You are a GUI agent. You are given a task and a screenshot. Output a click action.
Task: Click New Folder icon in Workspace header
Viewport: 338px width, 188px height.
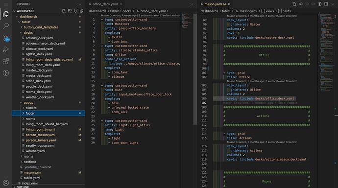tap(70, 11)
